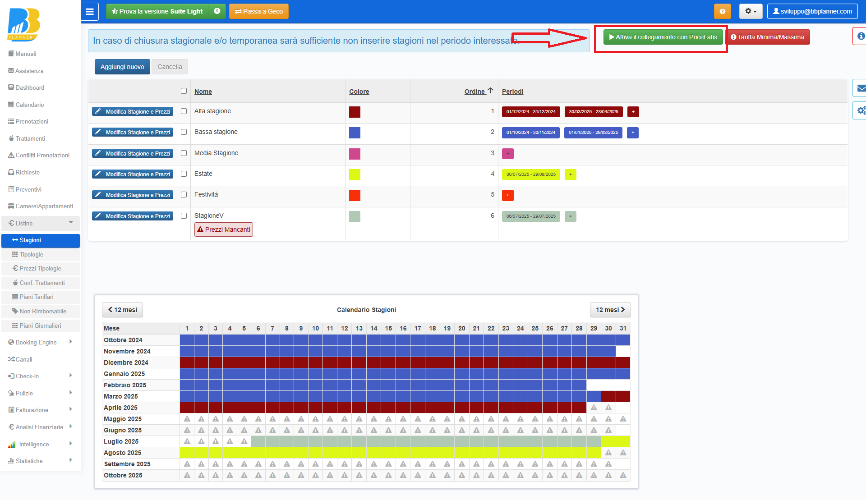This screenshot has height=500, width=866.
Task: Collapse the Listino sidebar section
Action: point(41,223)
